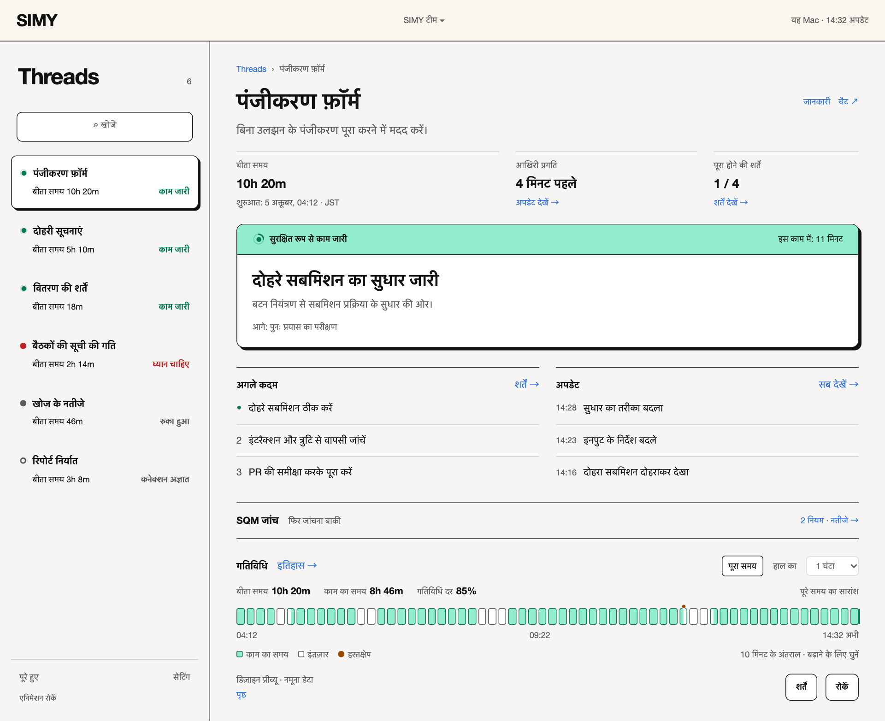885x721 pixels.
Task: Open the रिपोर्ट निर्यात thread
Action: pos(105,470)
